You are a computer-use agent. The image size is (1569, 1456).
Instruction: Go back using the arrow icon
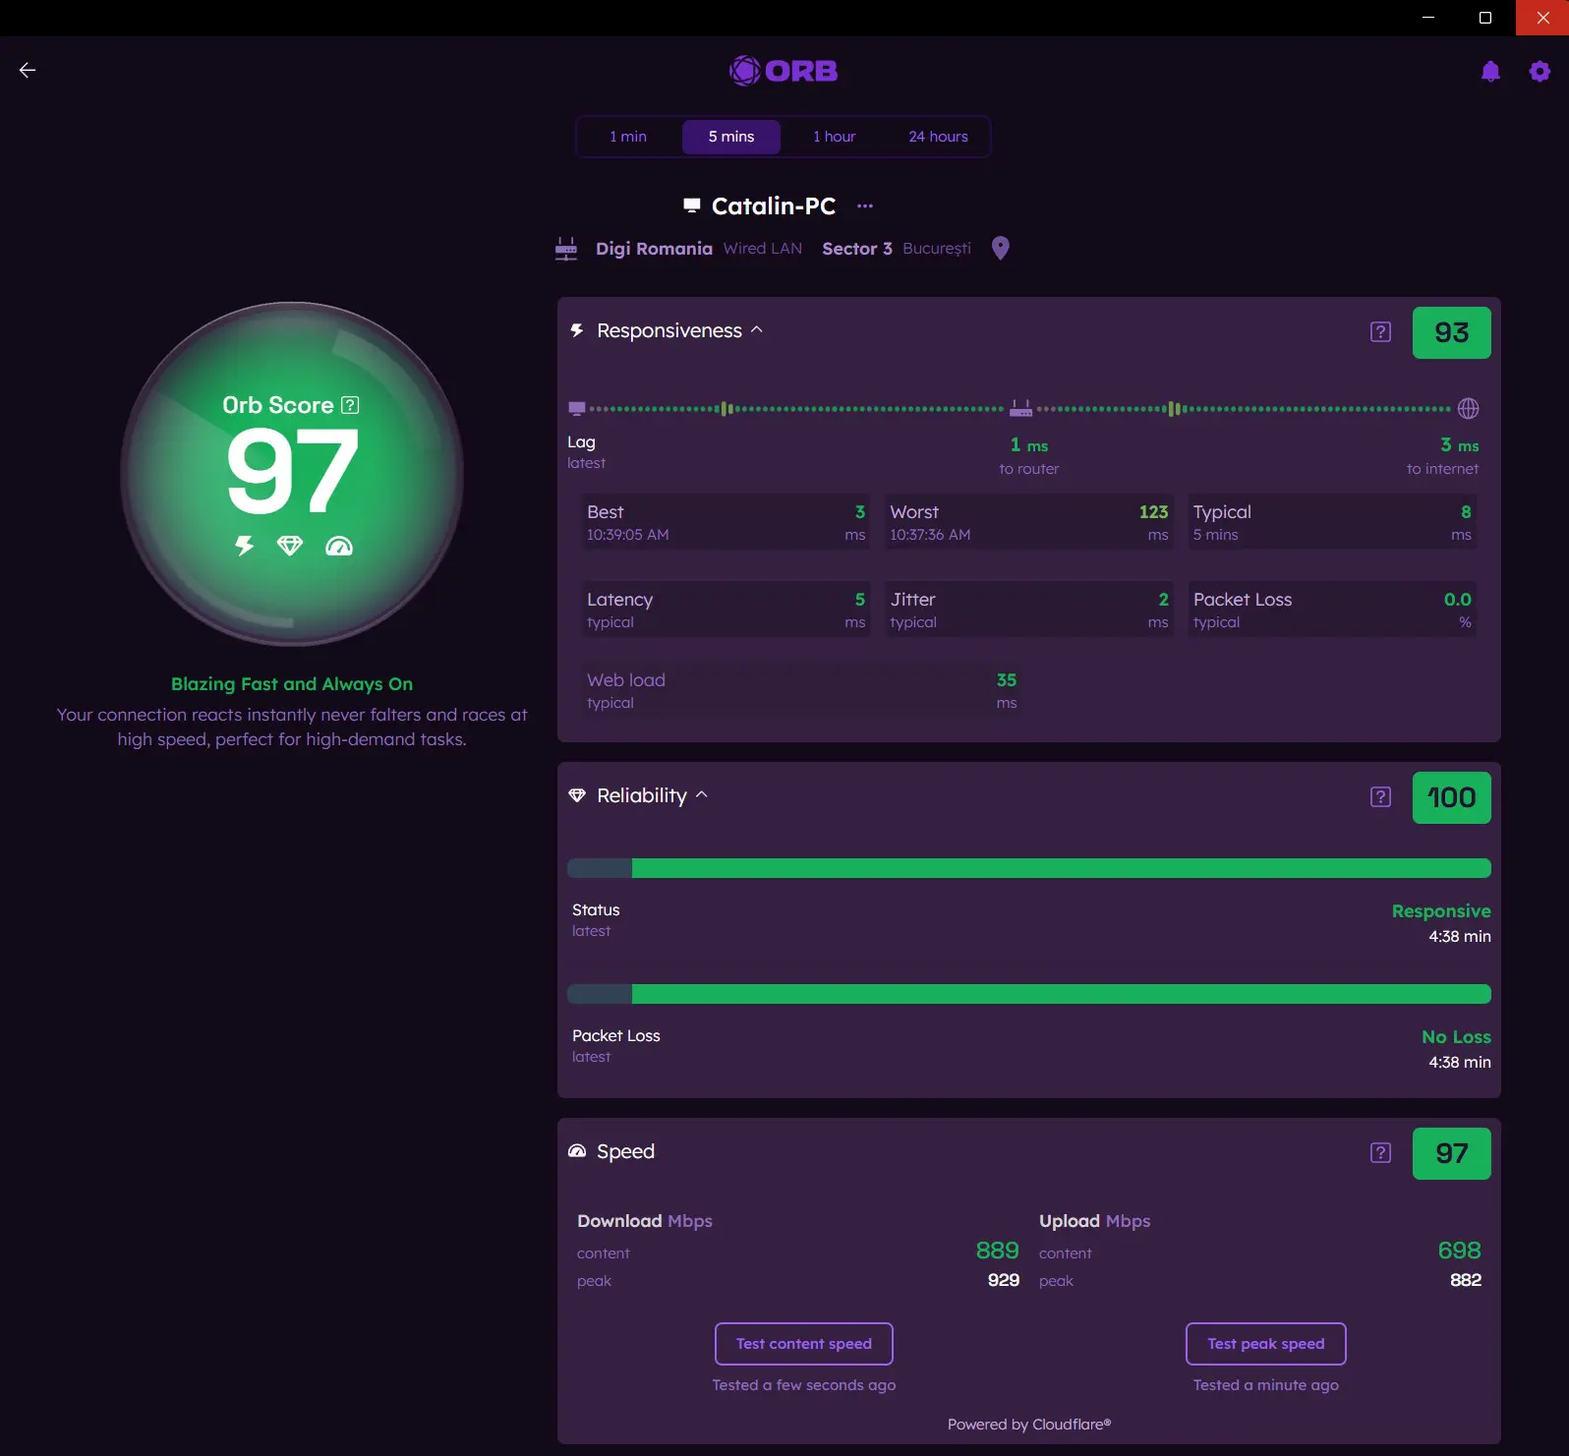[28, 70]
